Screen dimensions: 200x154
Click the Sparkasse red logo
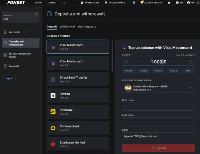53,144
